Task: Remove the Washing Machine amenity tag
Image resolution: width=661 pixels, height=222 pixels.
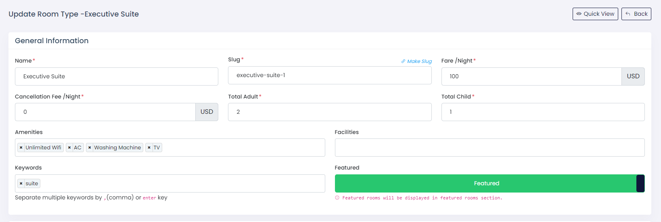Action: 90,148
